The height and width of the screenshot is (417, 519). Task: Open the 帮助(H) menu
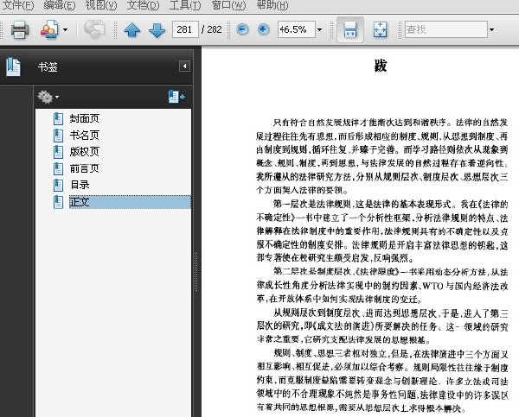272,5
